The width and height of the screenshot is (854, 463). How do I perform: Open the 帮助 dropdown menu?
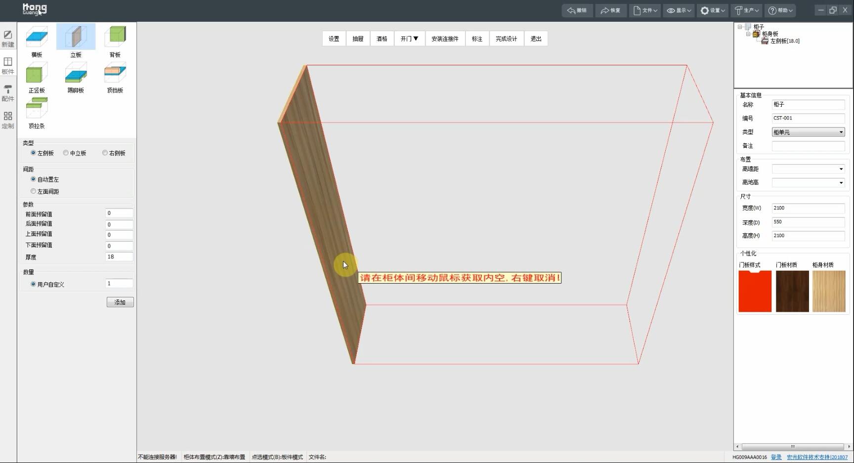[780, 10]
